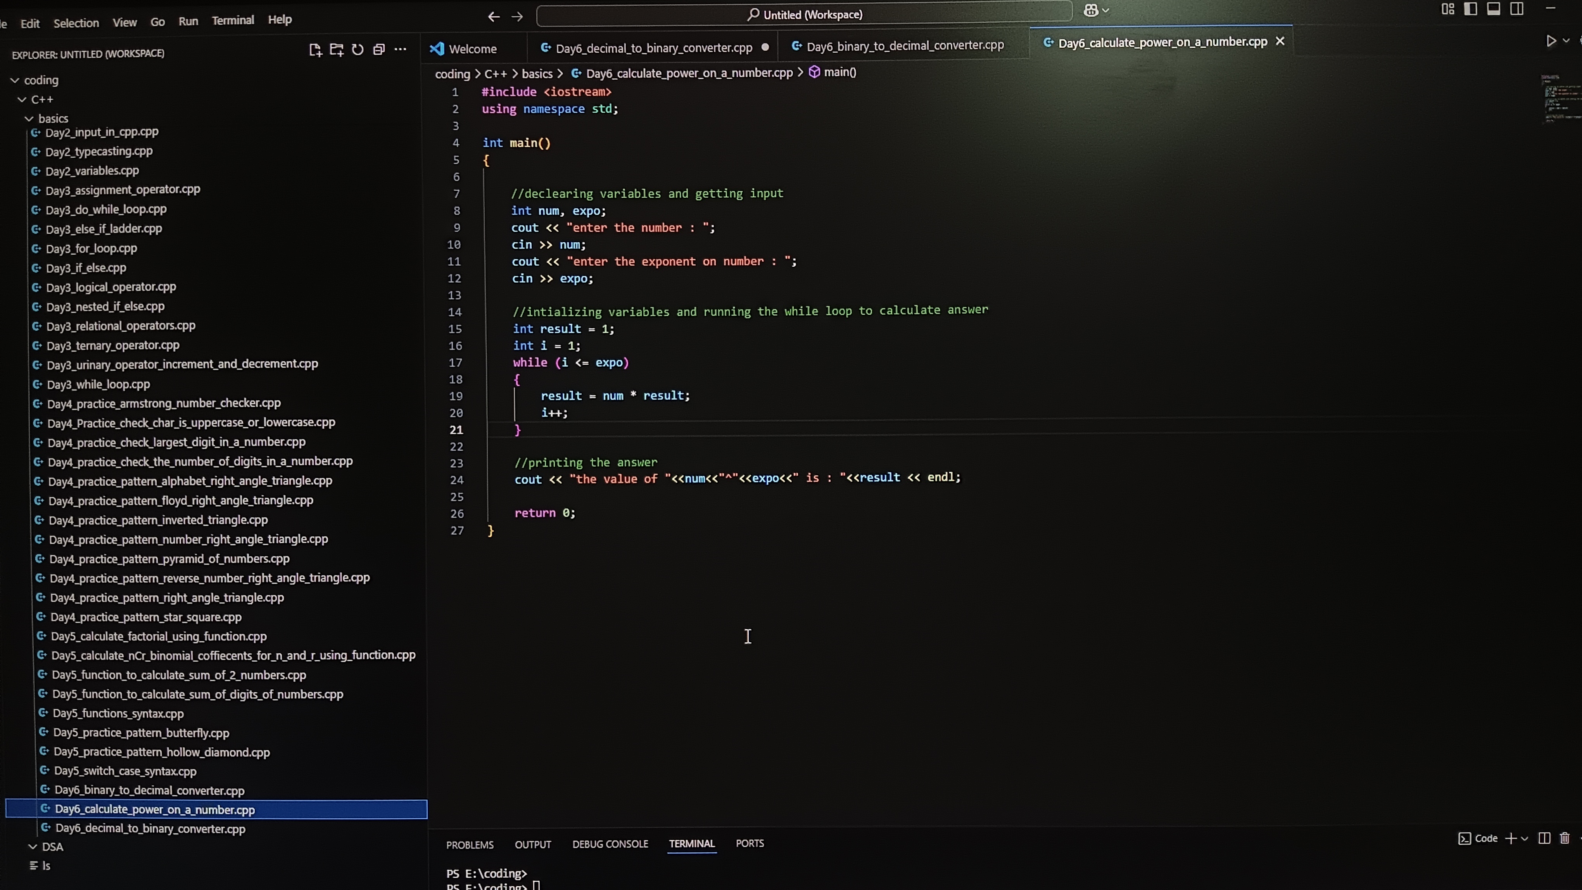Toggle the bottom panel visibility

coord(1494,9)
